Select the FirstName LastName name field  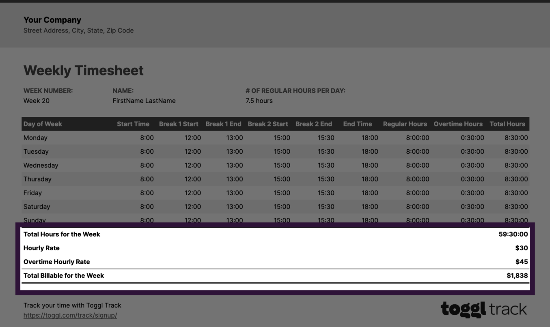click(x=144, y=100)
